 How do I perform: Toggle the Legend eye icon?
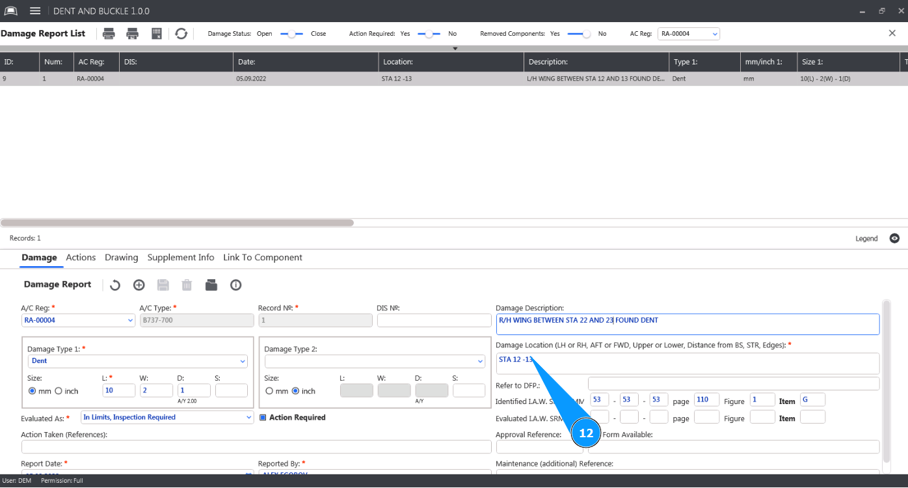point(894,239)
